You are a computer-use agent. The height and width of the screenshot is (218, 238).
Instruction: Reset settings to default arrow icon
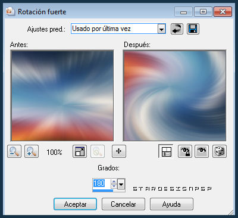177,29
